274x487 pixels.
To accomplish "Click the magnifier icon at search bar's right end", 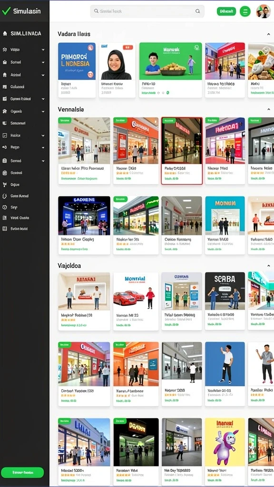I will pyautogui.click(x=197, y=11).
